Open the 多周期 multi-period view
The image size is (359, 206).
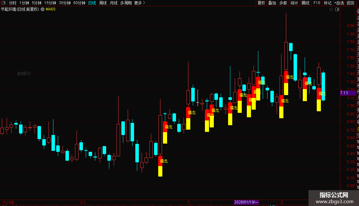(x=126, y=3)
